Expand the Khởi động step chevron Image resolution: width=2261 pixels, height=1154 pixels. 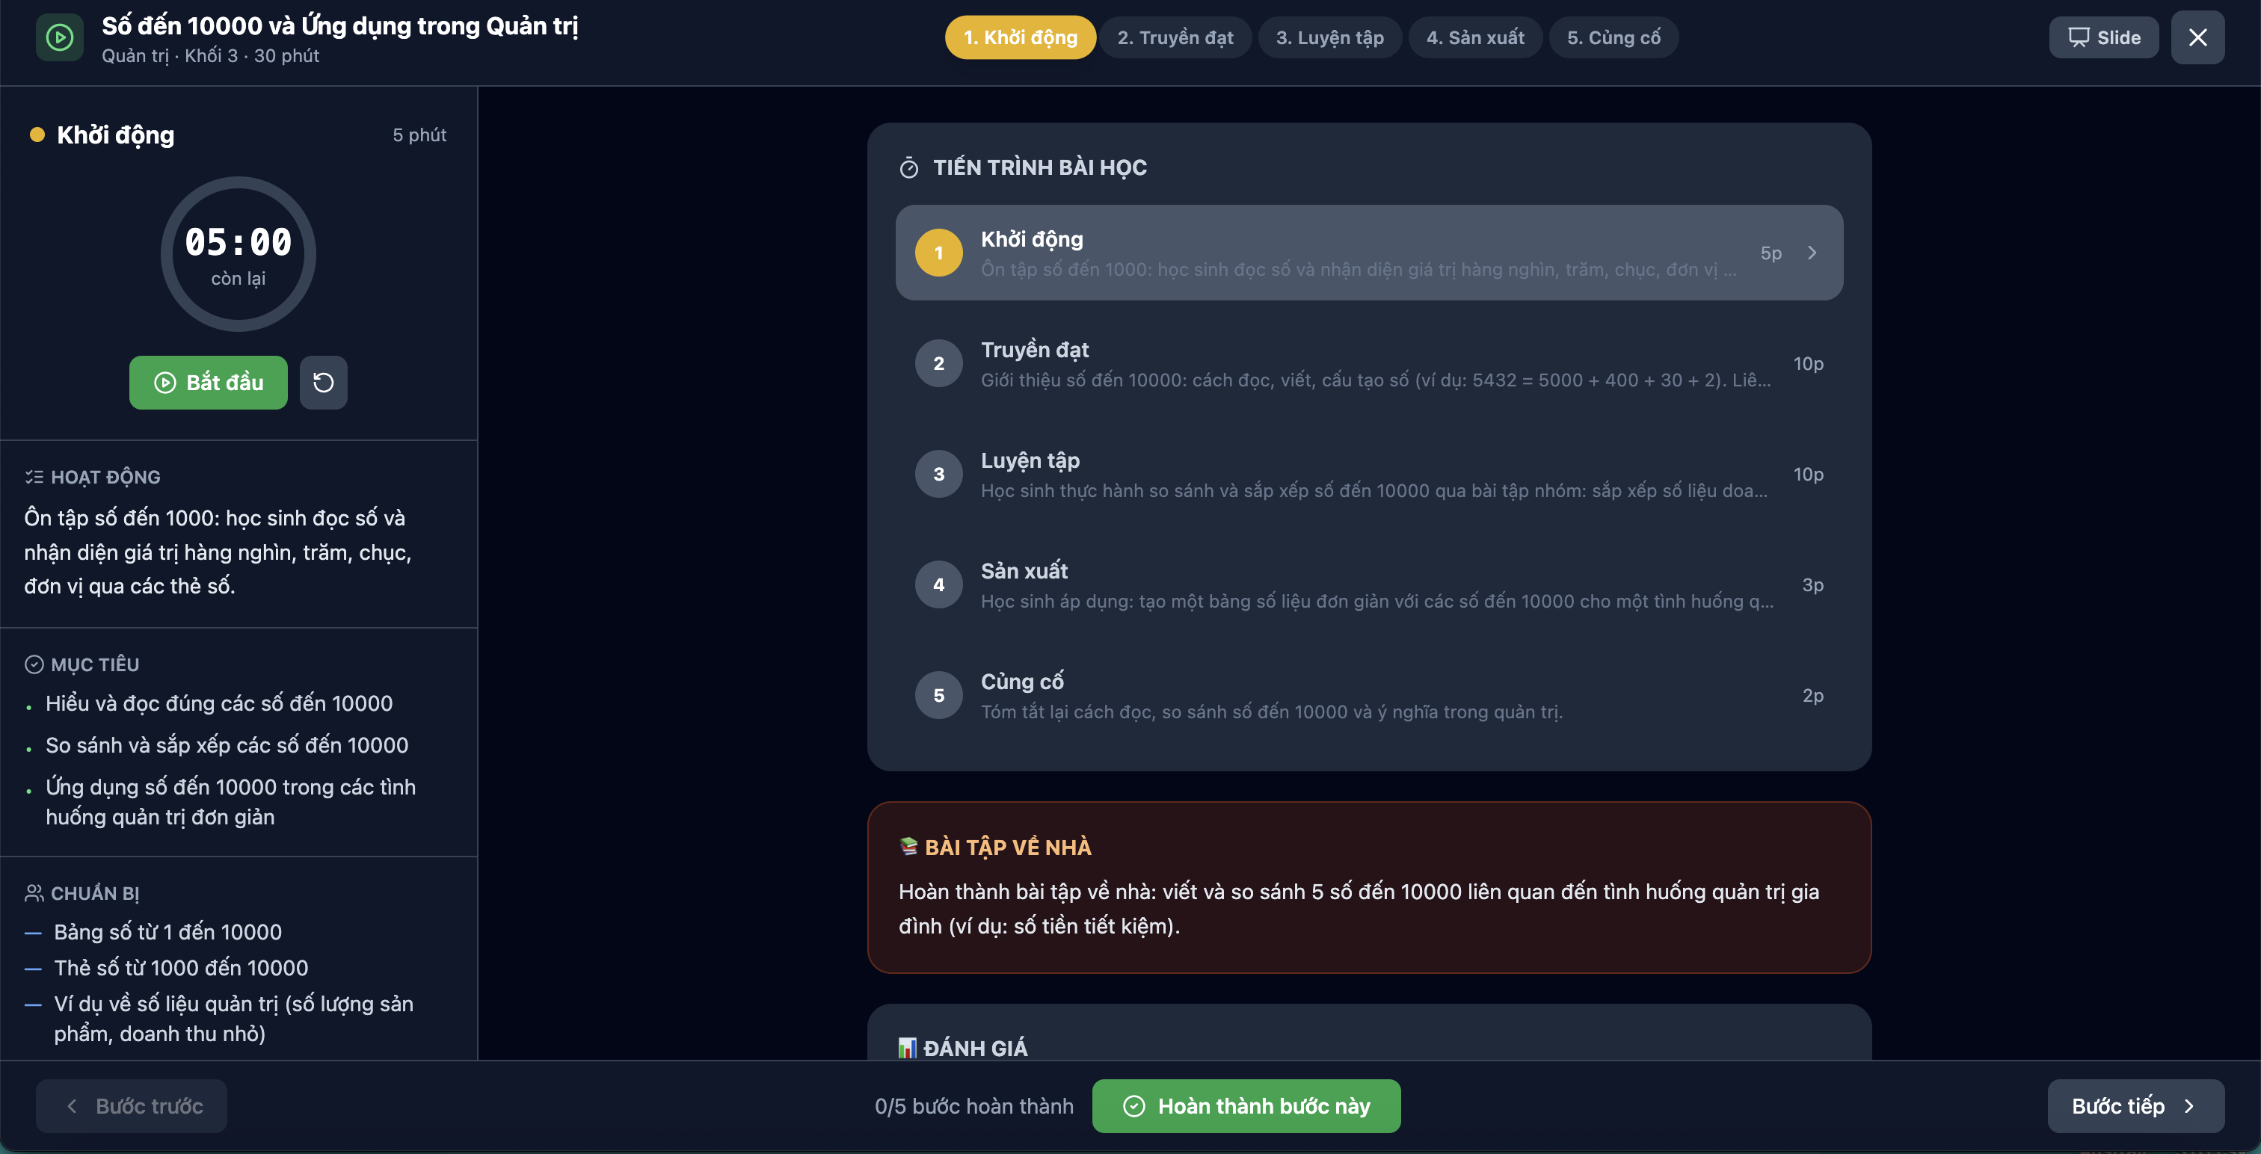(1812, 253)
